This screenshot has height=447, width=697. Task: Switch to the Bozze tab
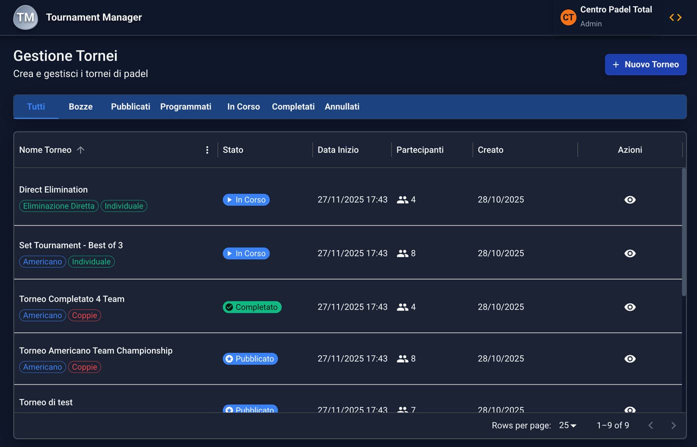pyautogui.click(x=80, y=106)
